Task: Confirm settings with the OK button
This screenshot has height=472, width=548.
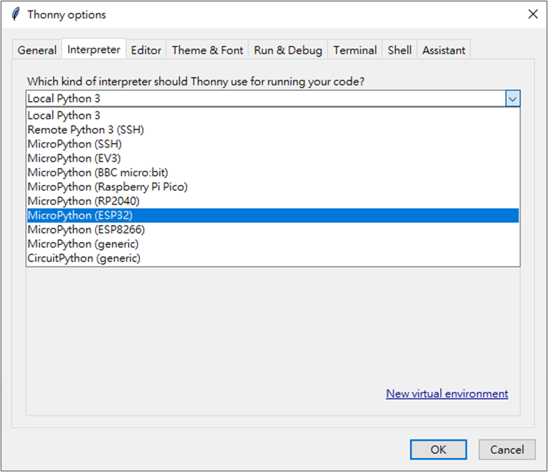Action: 438,450
